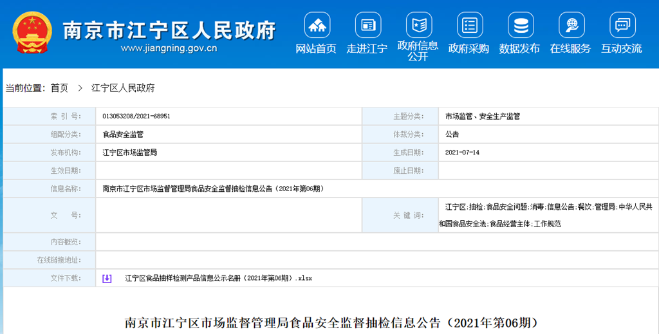659x334 pixels.
Task: Click the index number 013053208/2021-68951
Action: tap(136, 116)
